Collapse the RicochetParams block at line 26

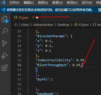click(x=25, y=36)
